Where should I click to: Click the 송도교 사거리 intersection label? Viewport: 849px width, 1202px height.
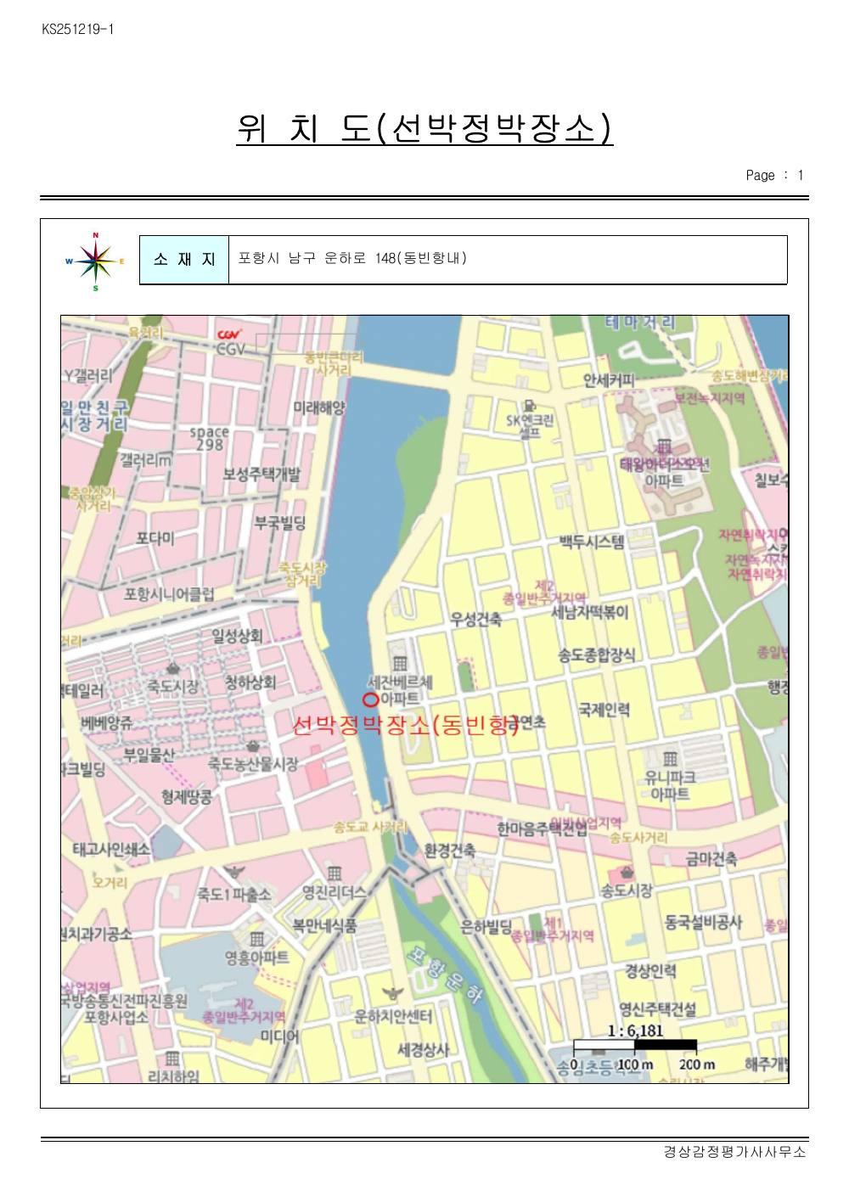(371, 827)
